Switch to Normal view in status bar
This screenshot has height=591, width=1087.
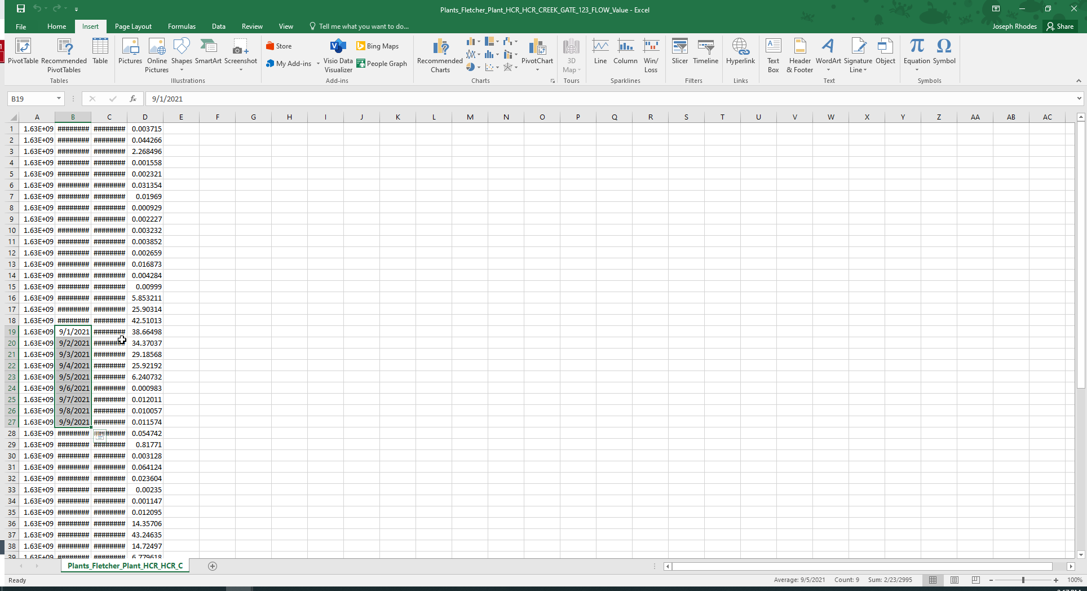pyautogui.click(x=933, y=580)
